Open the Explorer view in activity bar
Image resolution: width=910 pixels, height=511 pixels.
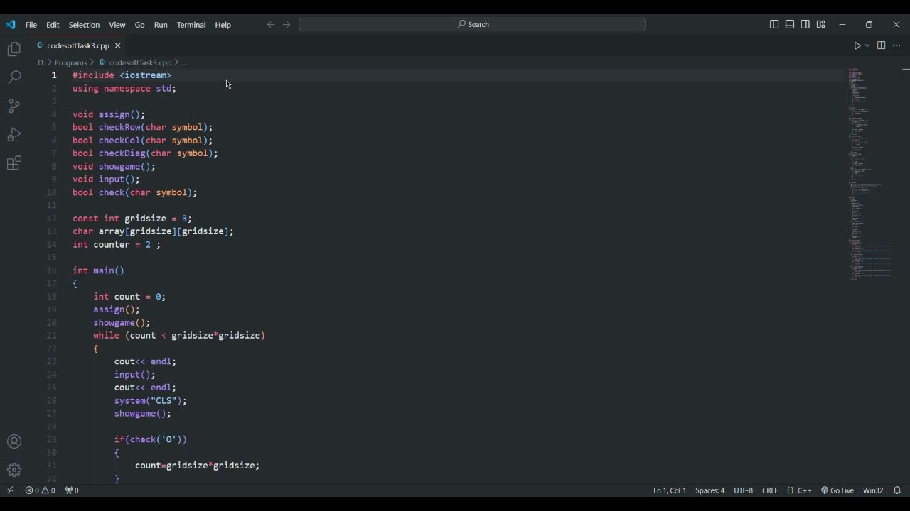(14, 49)
